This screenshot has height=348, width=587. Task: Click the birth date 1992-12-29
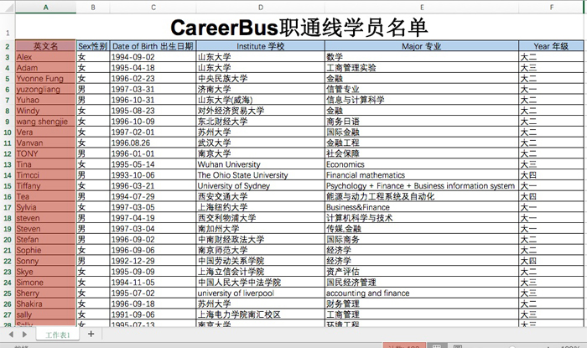pos(153,261)
